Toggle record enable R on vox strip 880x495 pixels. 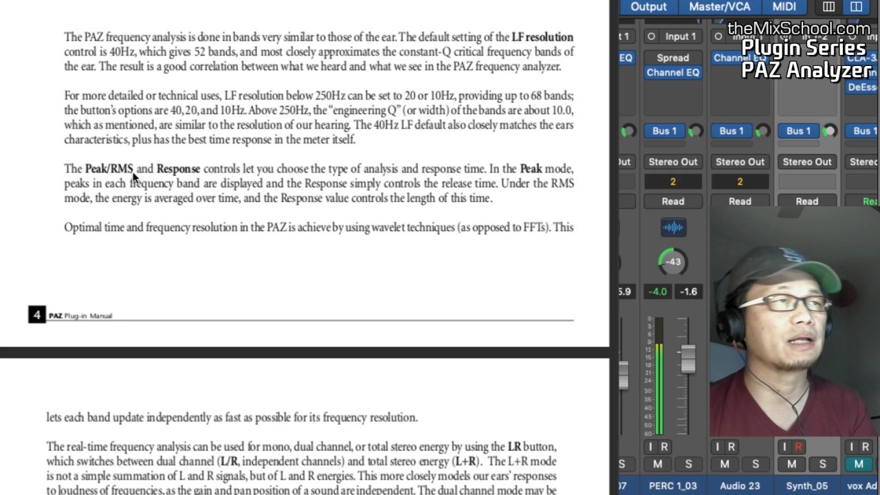click(x=865, y=447)
